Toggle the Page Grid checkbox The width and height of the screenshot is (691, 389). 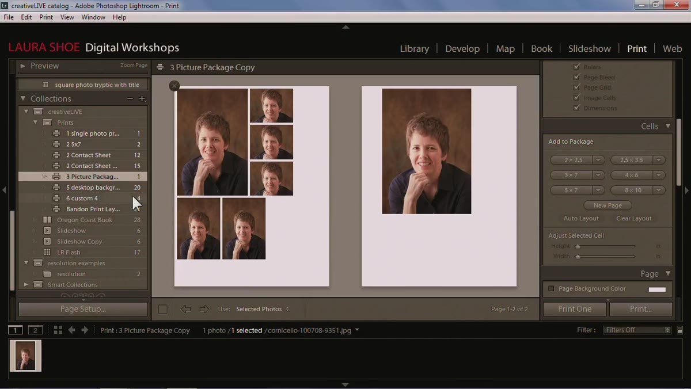[576, 87]
